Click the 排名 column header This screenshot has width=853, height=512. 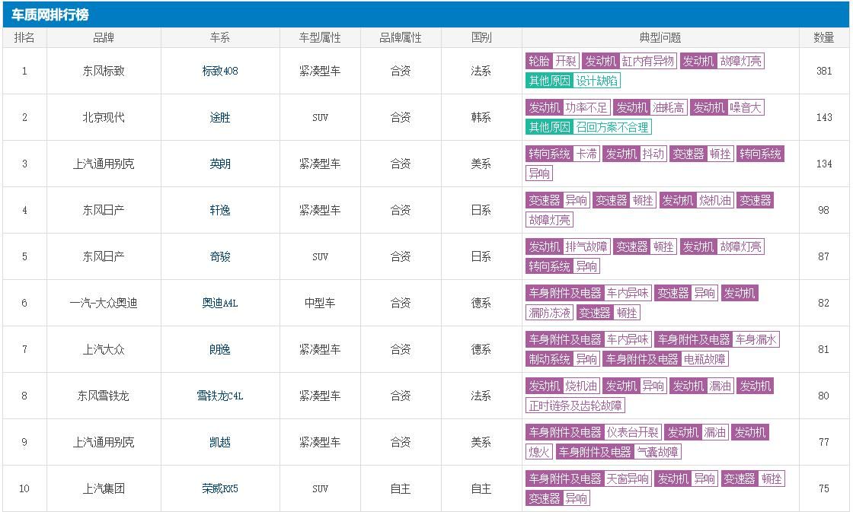click(24, 37)
